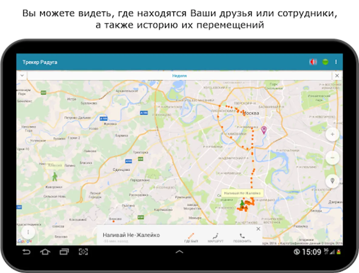The width and height of the screenshot is (359, 273).
Task: Build 'Маршрут' route to the contact
Action: (215, 238)
